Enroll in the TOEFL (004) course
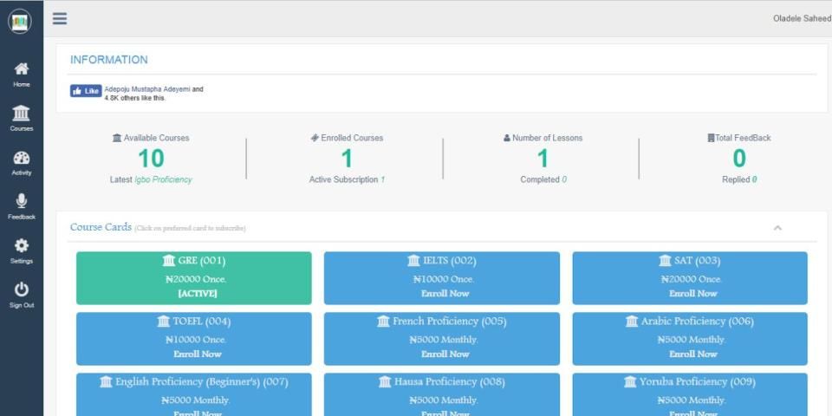 pyautogui.click(x=197, y=354)
